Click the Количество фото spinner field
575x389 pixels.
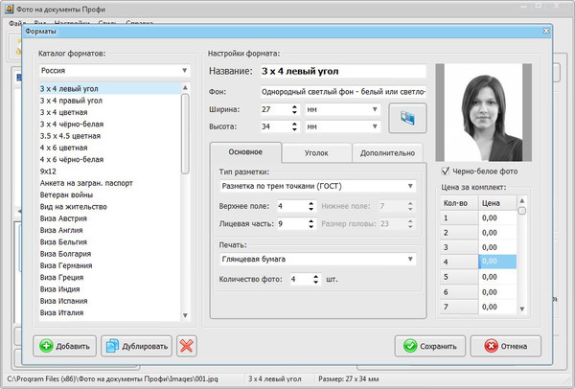pos(302,279)
